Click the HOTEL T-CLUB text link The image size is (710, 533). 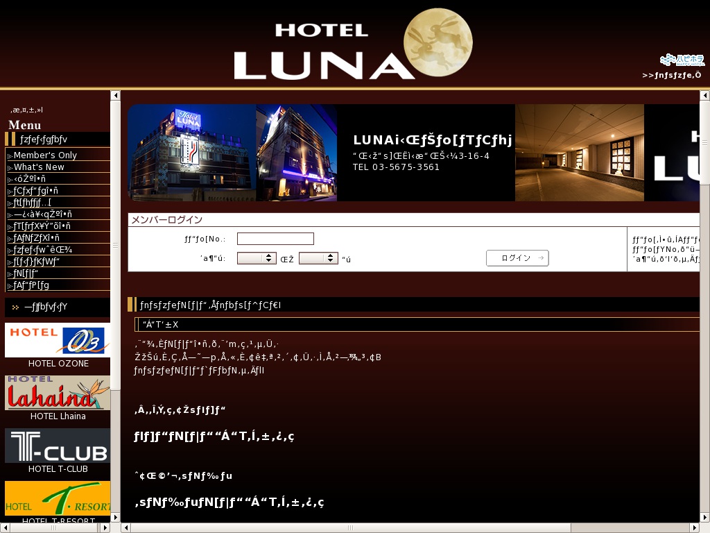click(x=58, y=468)
